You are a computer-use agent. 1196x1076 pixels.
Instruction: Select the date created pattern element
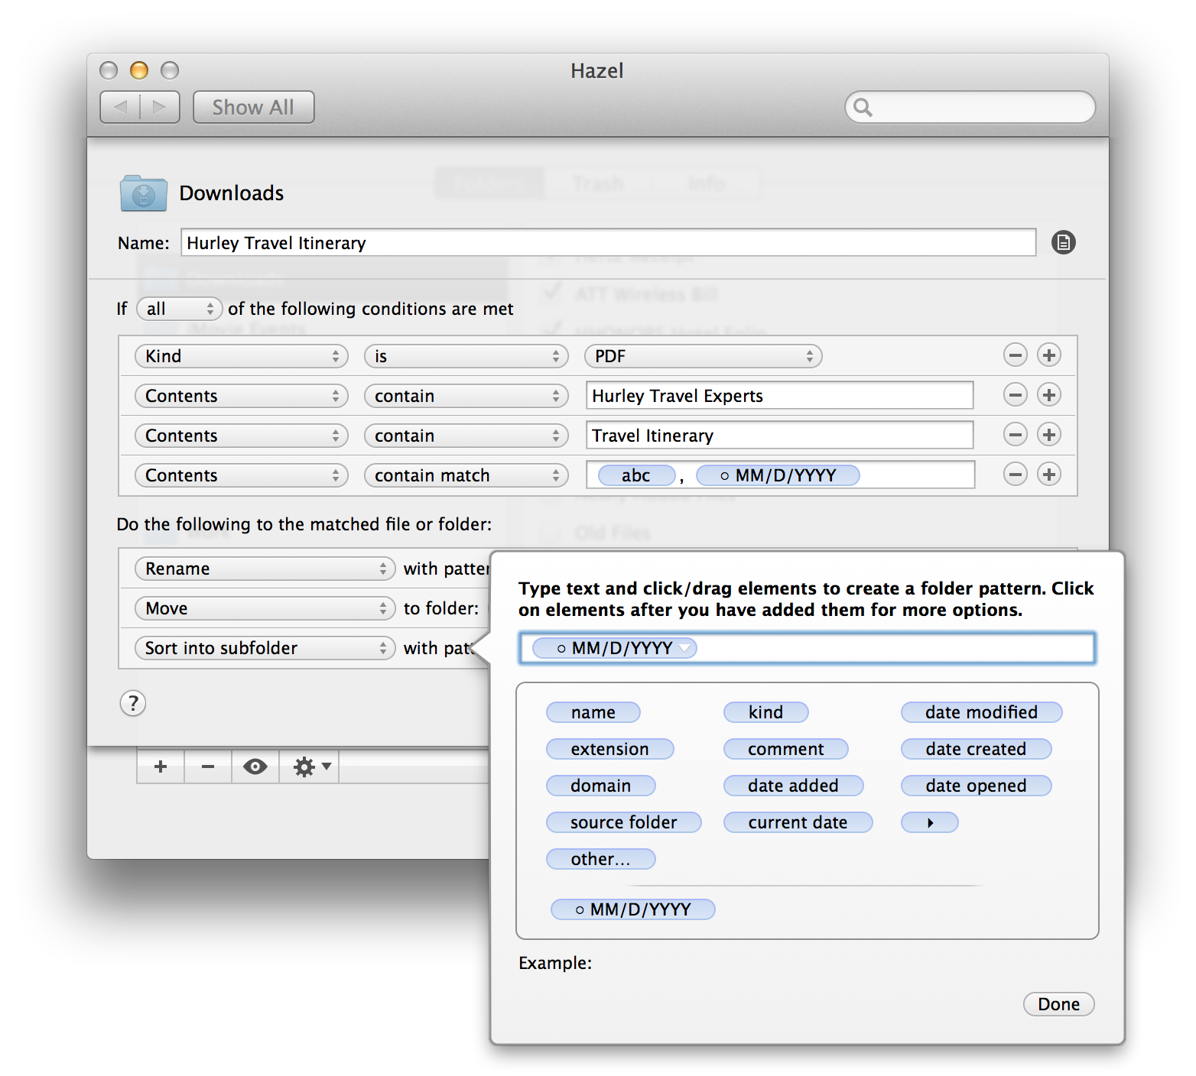tap(977, 749)
